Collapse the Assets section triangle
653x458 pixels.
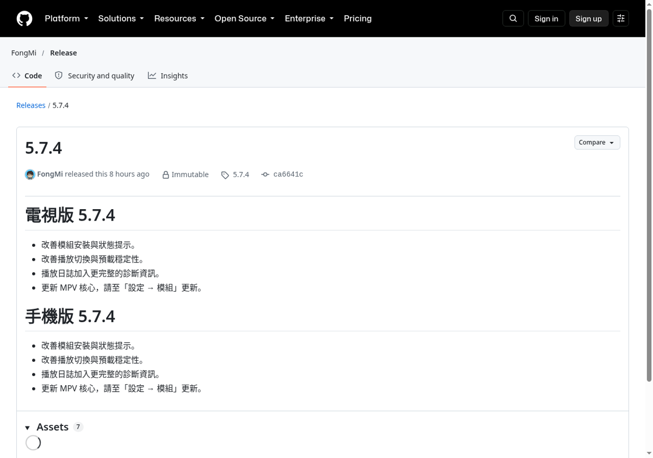tap(27, 428)
